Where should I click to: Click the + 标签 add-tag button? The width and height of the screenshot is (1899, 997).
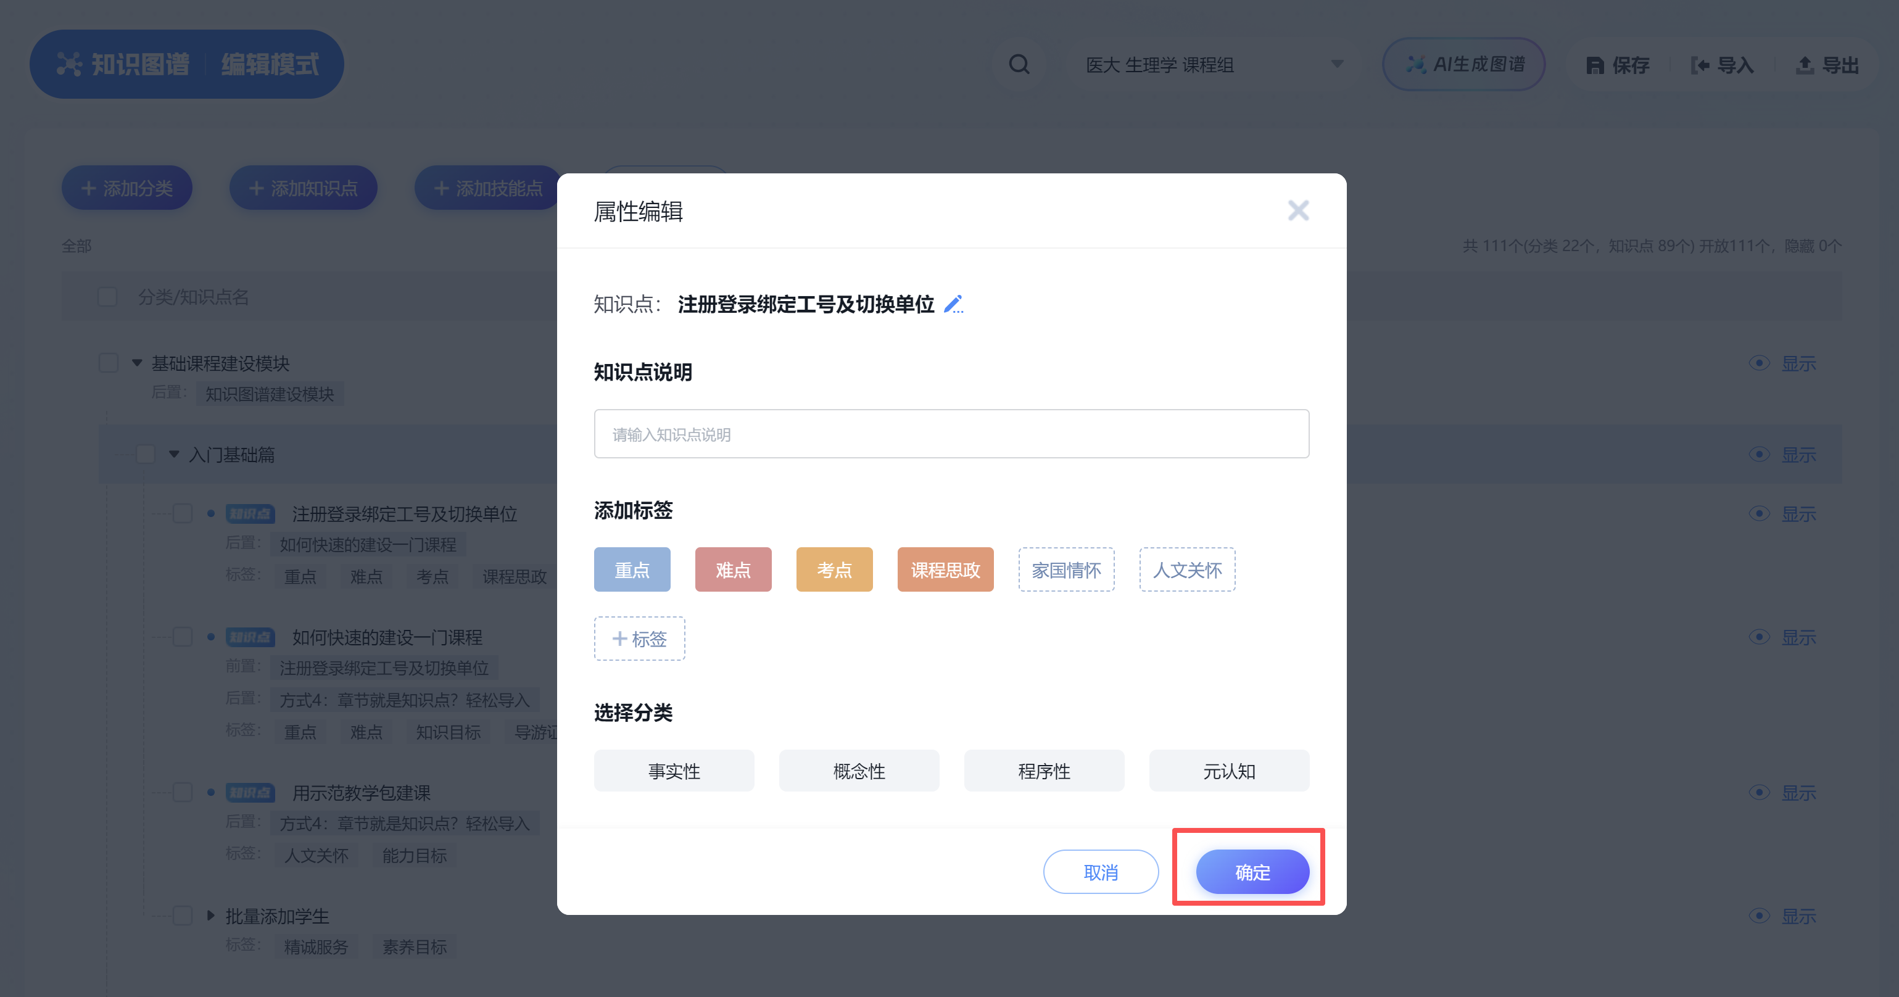point(639,639)
